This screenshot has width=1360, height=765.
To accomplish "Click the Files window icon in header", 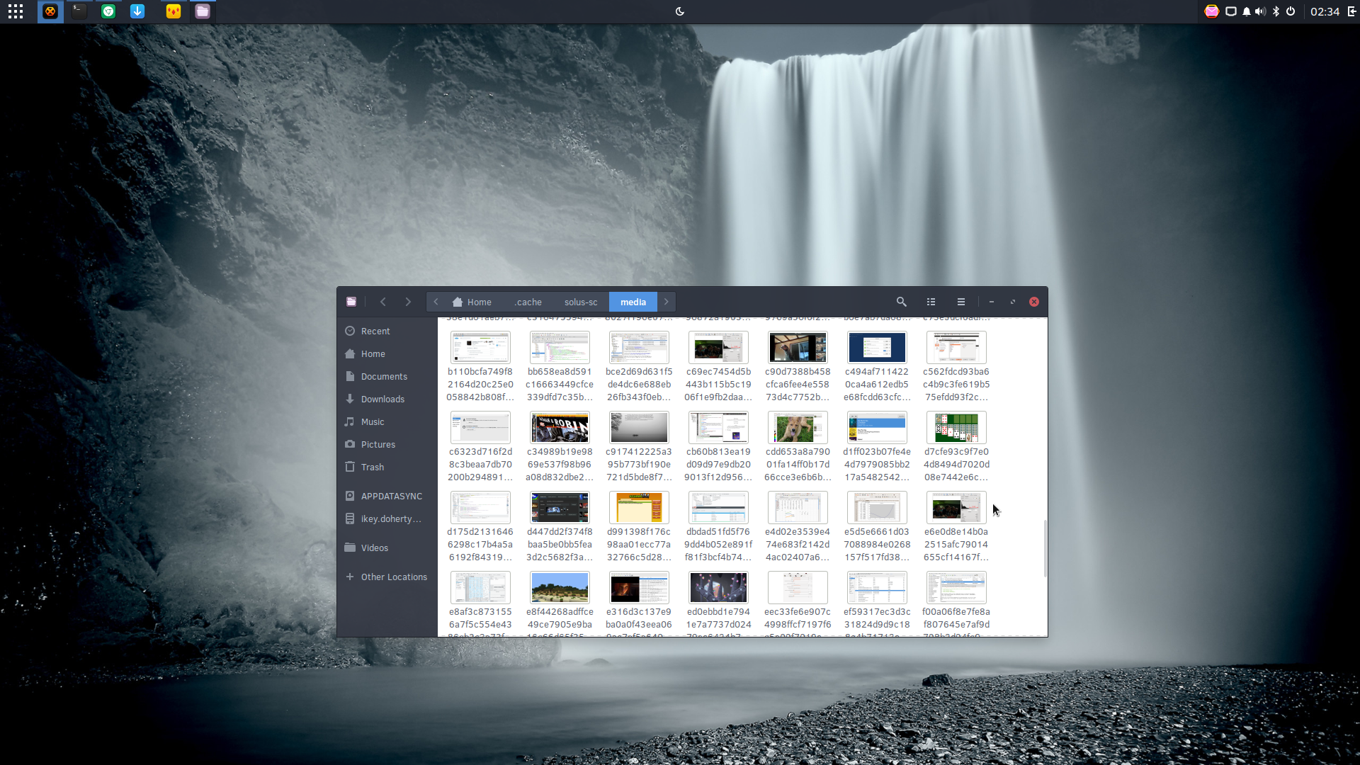I will tap(351, 302).
